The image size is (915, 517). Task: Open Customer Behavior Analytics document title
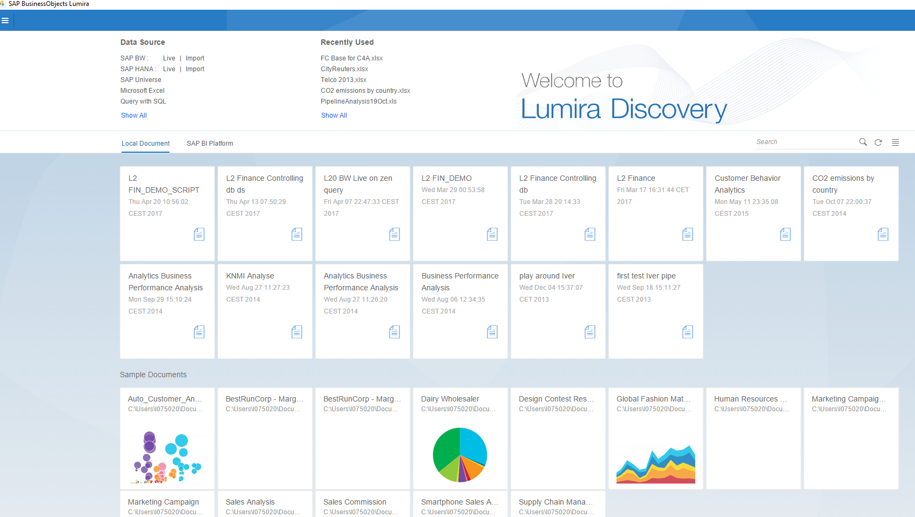coord(748,184)
